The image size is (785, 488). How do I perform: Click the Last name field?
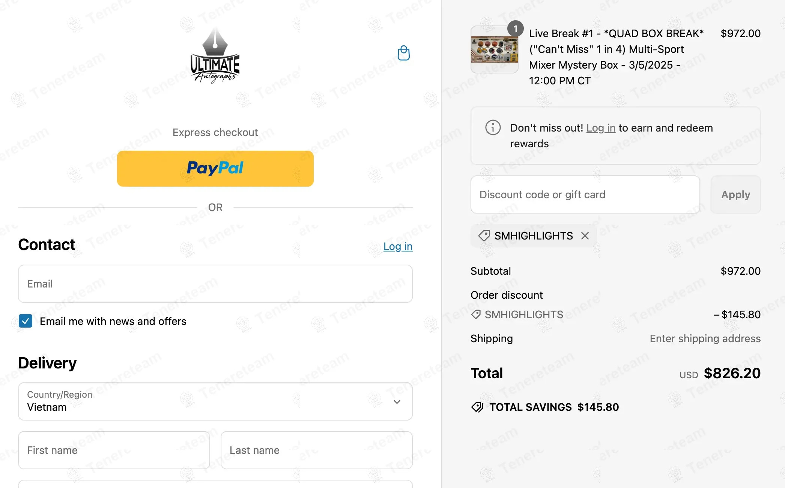[316, 450]
